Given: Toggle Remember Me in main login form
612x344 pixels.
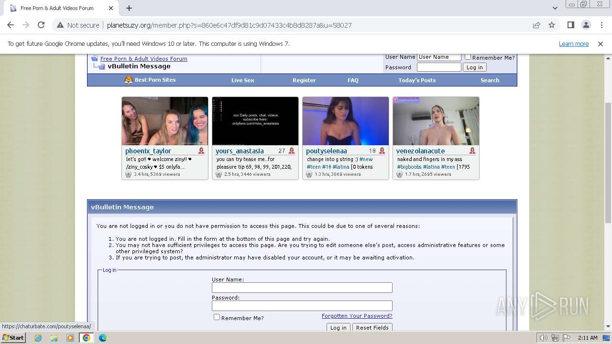Looking at the screenshot, I should [217, 317].
